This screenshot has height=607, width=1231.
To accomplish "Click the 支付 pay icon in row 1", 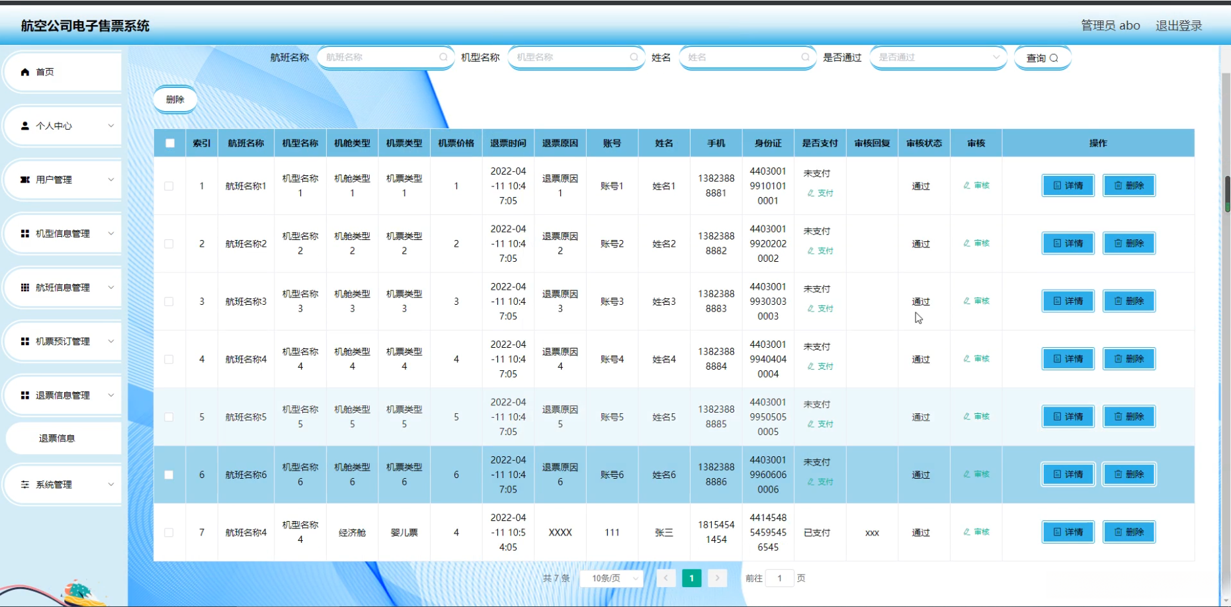I will 811,193.
